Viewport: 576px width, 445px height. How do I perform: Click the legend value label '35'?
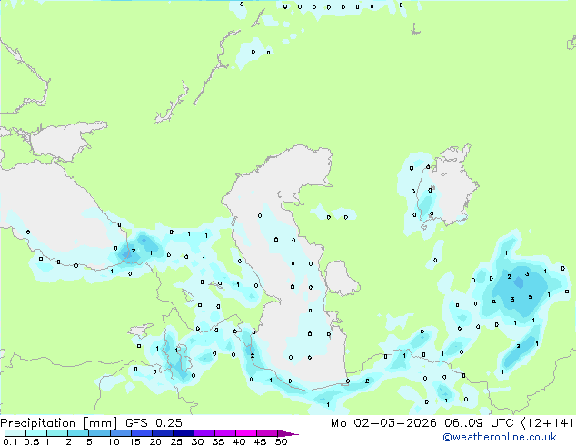tap(218, 441)
